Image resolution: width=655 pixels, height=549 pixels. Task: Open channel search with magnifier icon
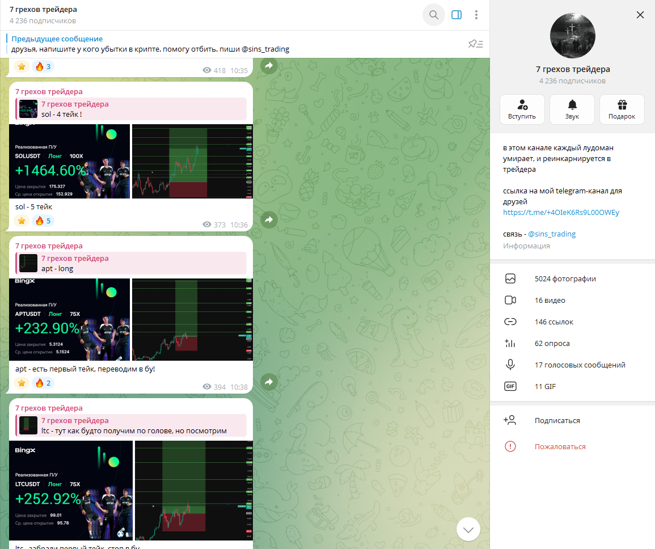[x=434, y=15]
